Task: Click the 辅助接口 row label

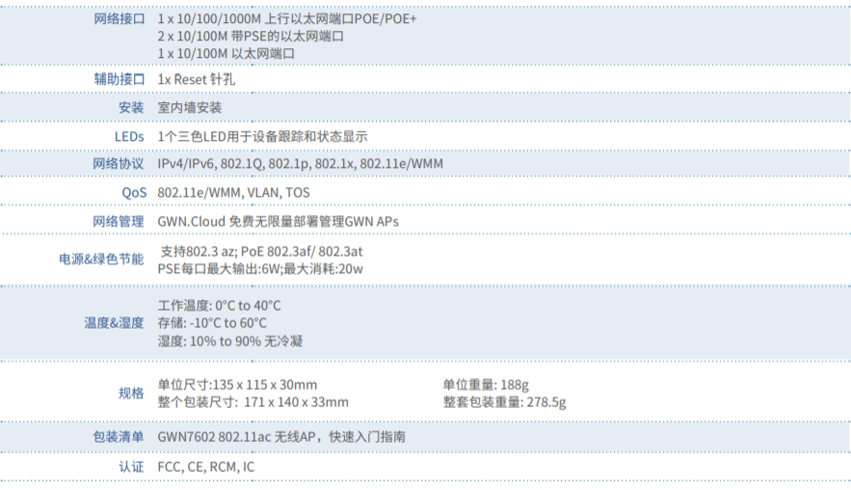Action: coord(119,79)
